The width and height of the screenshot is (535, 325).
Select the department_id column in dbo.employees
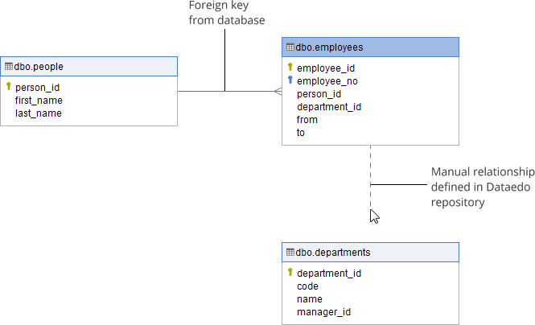point(329,106)
